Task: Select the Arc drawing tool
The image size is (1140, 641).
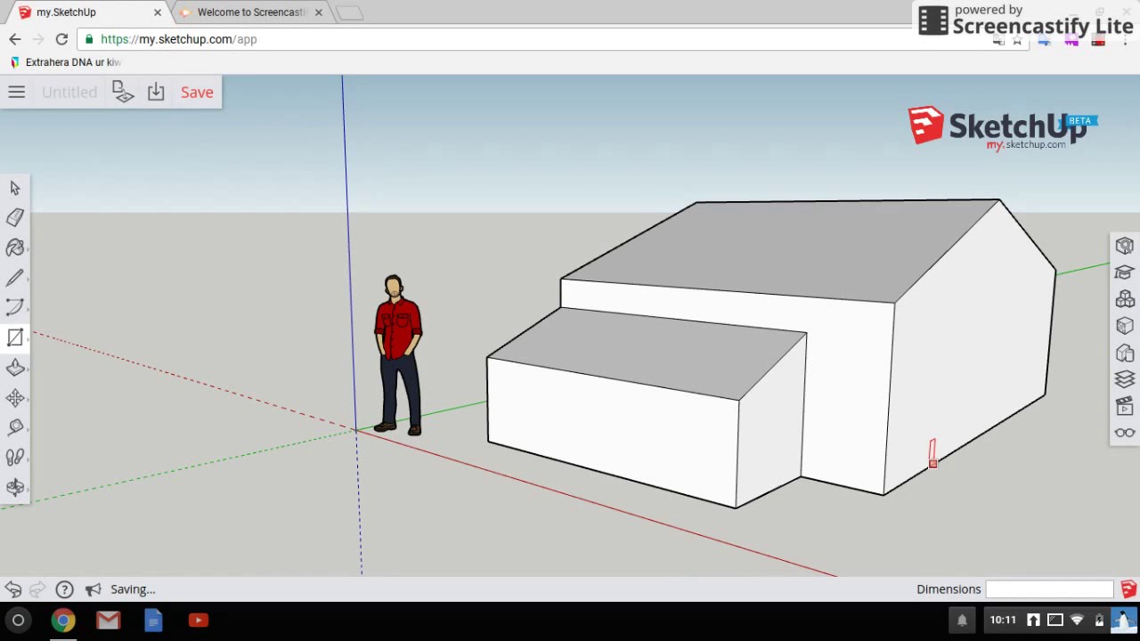Action: (x=15, y=308)
